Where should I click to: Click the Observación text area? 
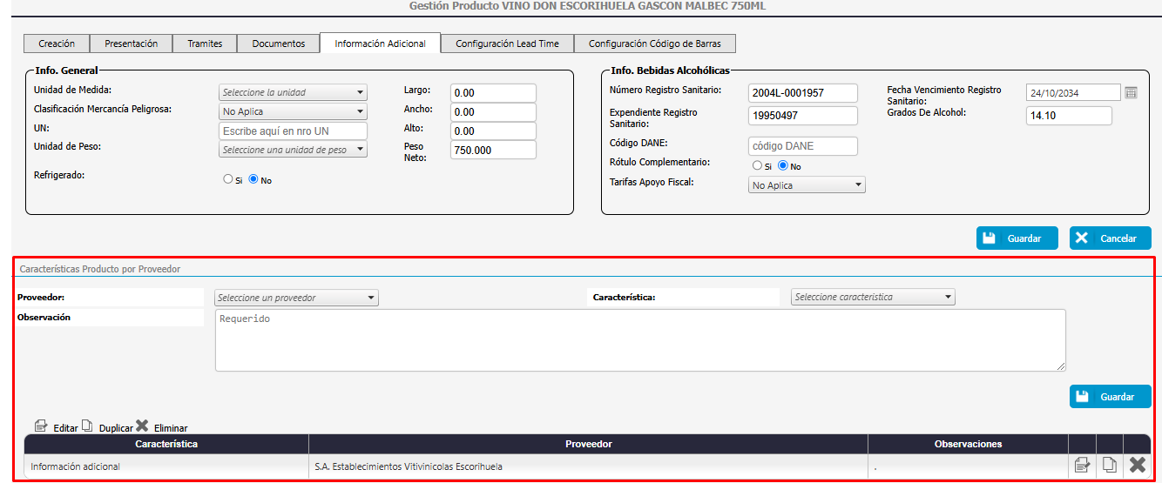(639, 340)
